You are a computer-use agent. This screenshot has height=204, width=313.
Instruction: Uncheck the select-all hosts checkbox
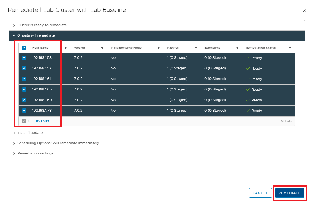coord(24,48)
